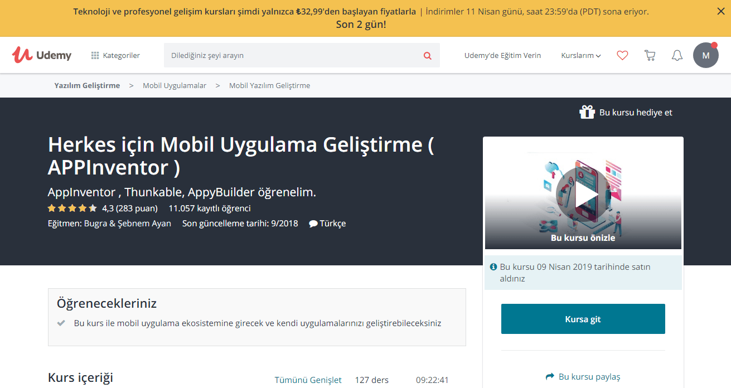
Task: Click the info icon beside purchase date notice
Action: 493,267
